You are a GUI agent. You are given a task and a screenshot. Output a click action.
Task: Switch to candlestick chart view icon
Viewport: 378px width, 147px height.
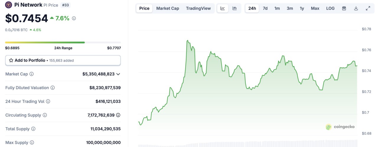point(234,8)
